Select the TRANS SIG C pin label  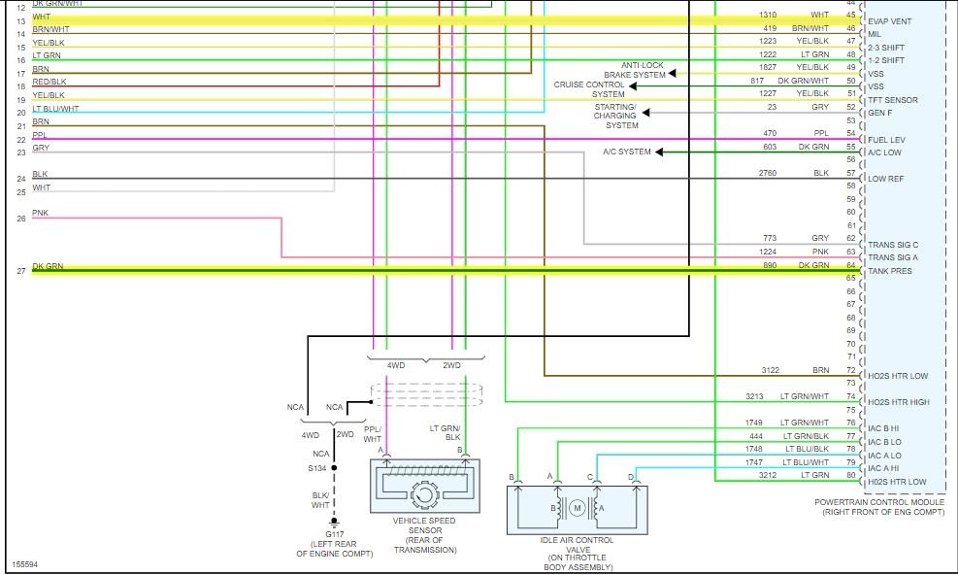click(x=893, y=245)
